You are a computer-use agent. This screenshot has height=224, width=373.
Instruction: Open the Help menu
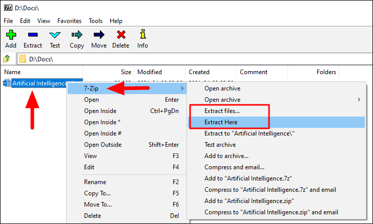click(116, 21)
